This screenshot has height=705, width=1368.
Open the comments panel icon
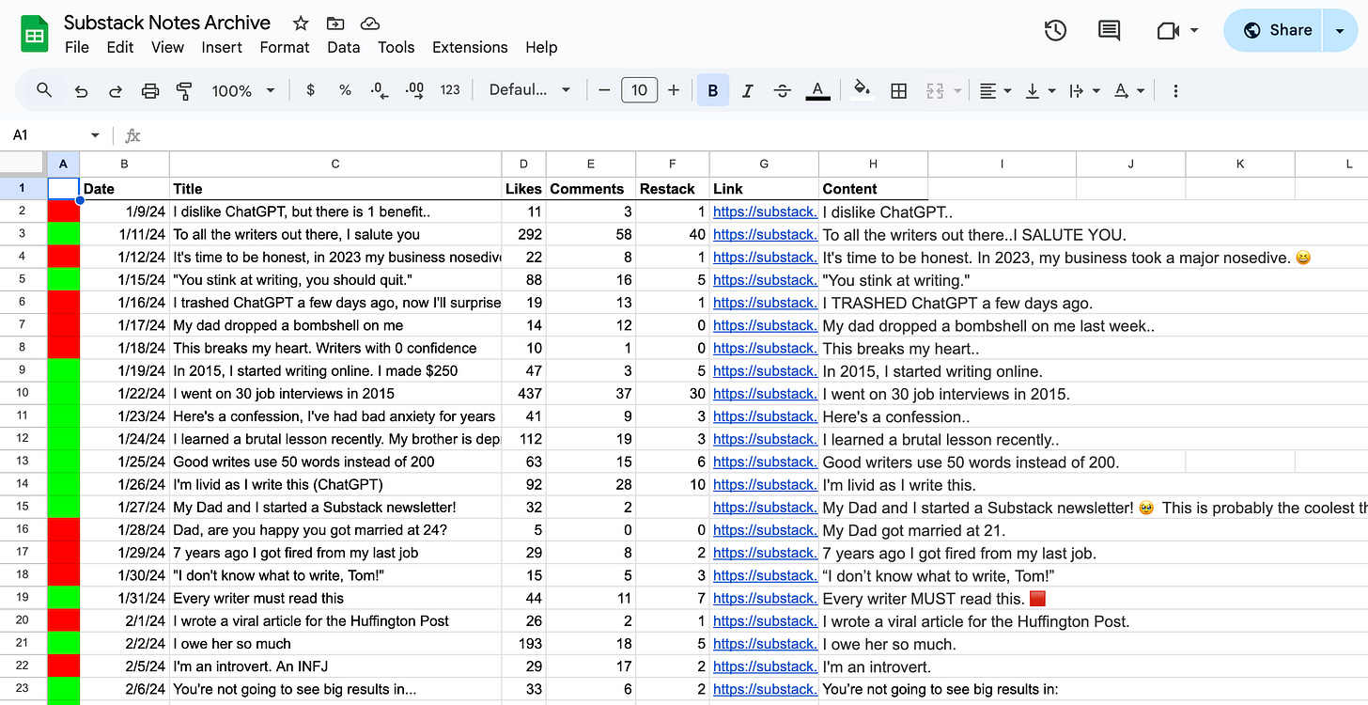(1110, 31)
